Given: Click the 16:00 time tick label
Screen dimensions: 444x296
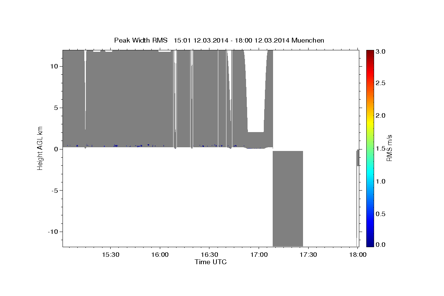Looking at the screenshot, I should point(160,255).
